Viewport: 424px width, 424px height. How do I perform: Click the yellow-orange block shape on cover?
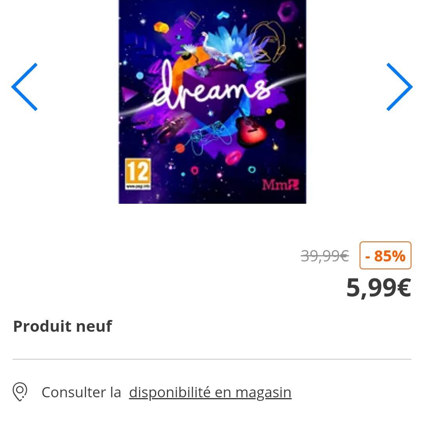click(161, 27)
